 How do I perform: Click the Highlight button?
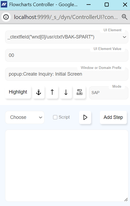tap(18, 92)
